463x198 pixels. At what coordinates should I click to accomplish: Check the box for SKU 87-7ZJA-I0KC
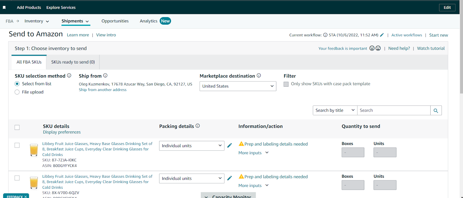[x=17, y=145]
